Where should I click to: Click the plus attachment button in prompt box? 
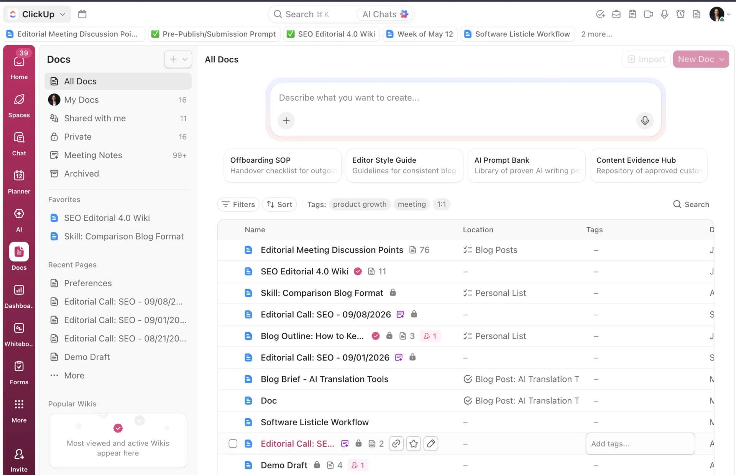[286, 121]
